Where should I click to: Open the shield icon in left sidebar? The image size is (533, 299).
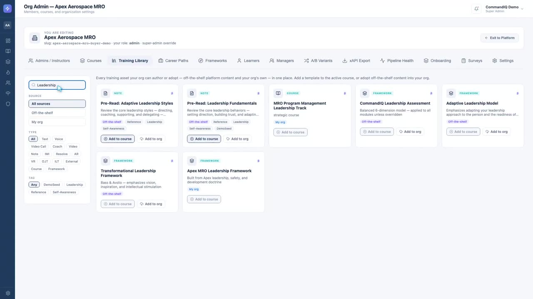(x=7, y=104)
